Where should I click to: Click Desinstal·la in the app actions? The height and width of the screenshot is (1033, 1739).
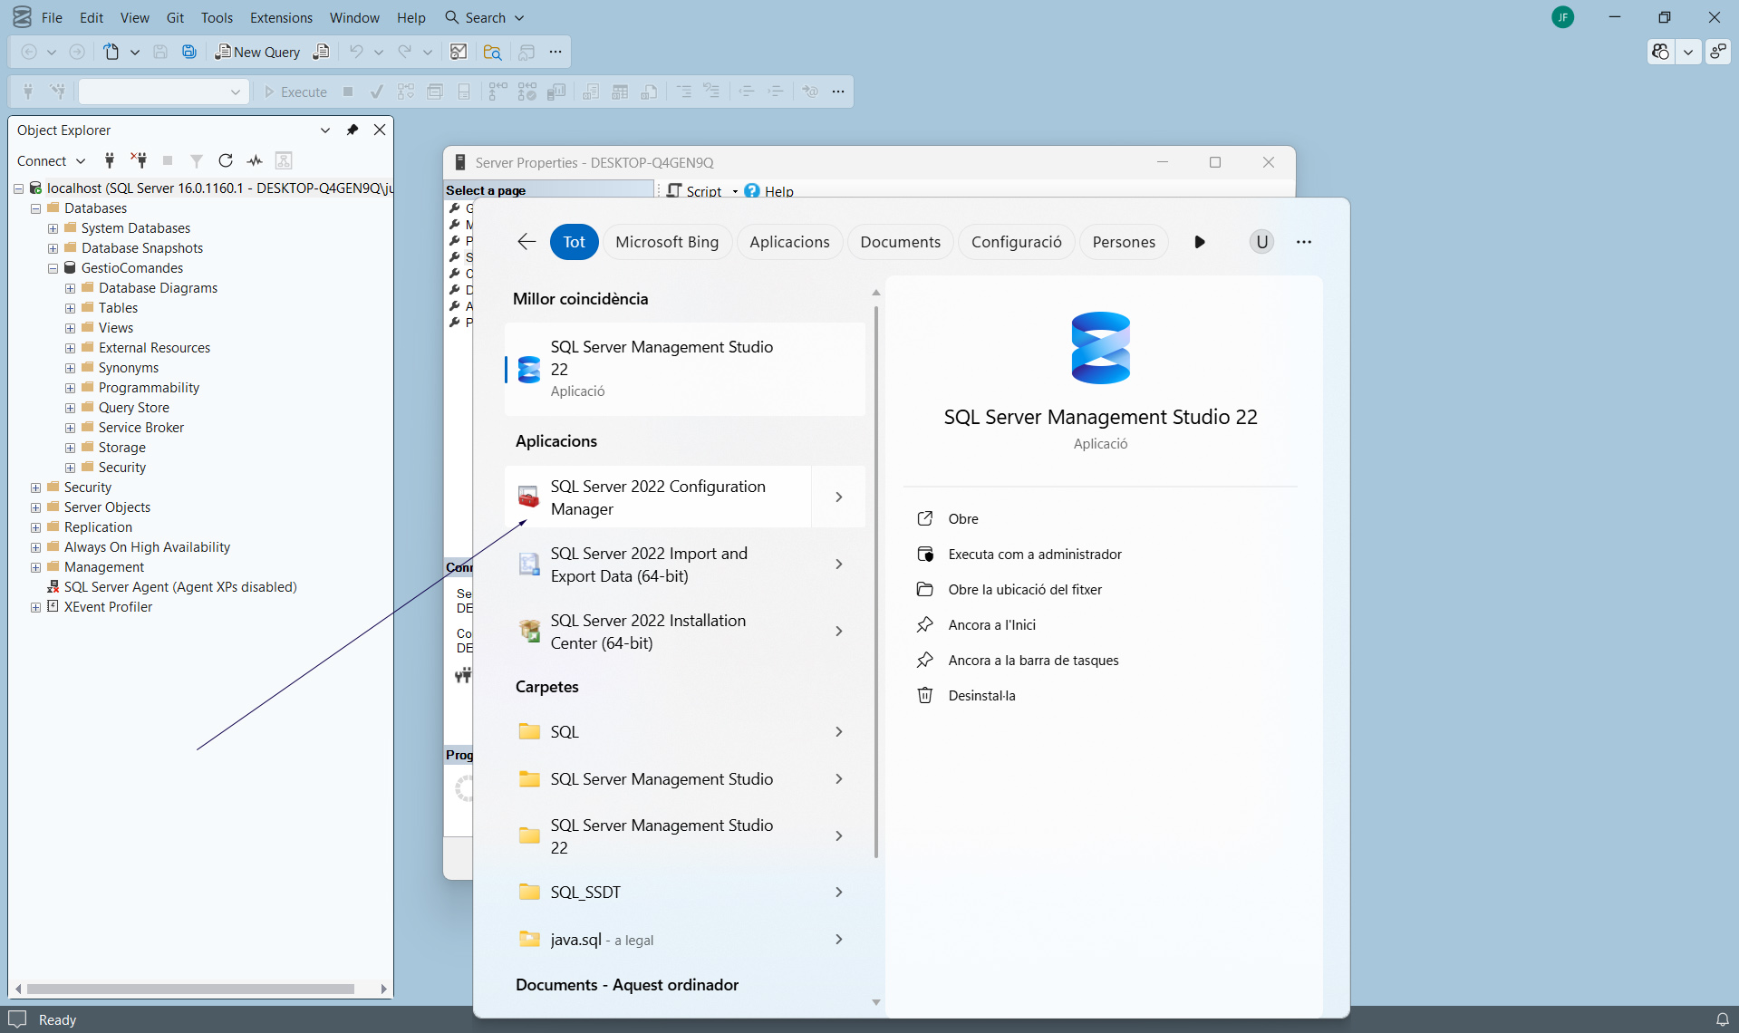(x=981, y=695)
